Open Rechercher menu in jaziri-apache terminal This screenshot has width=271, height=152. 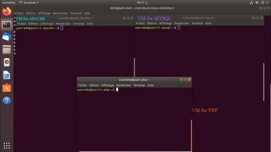(63, 24)
